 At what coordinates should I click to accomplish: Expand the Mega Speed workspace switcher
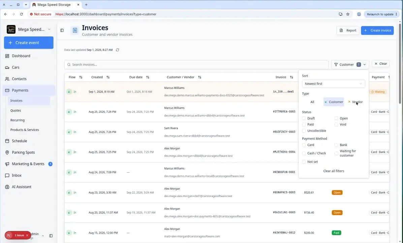[49, 29]
